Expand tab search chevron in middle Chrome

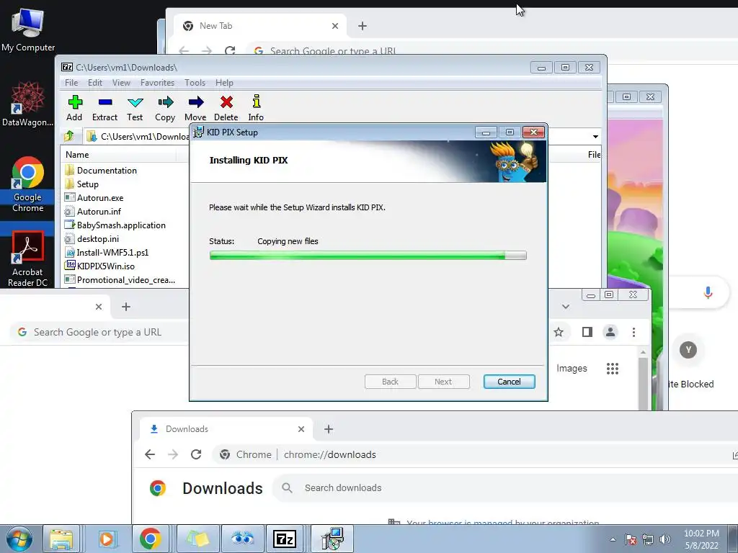tap(566, 307)
